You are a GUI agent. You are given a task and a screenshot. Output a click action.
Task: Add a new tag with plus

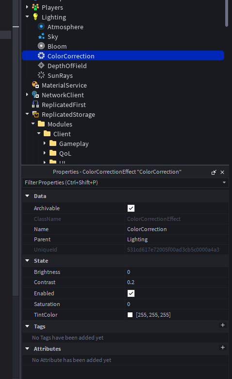(x=223, y=325)
